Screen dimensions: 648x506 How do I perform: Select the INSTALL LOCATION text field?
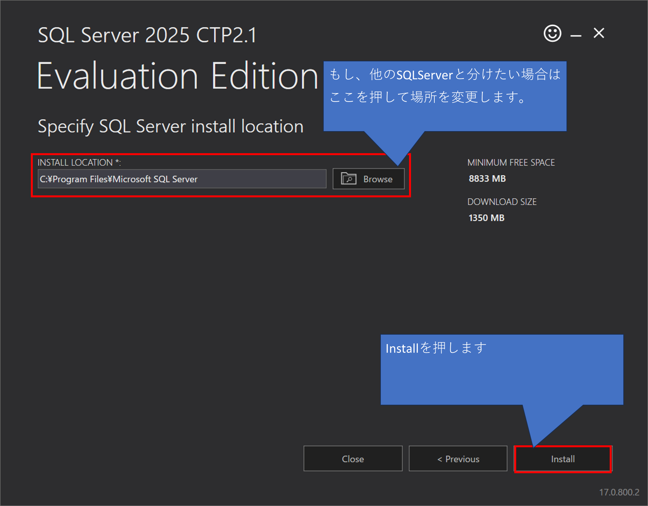[x=182, y=179]
